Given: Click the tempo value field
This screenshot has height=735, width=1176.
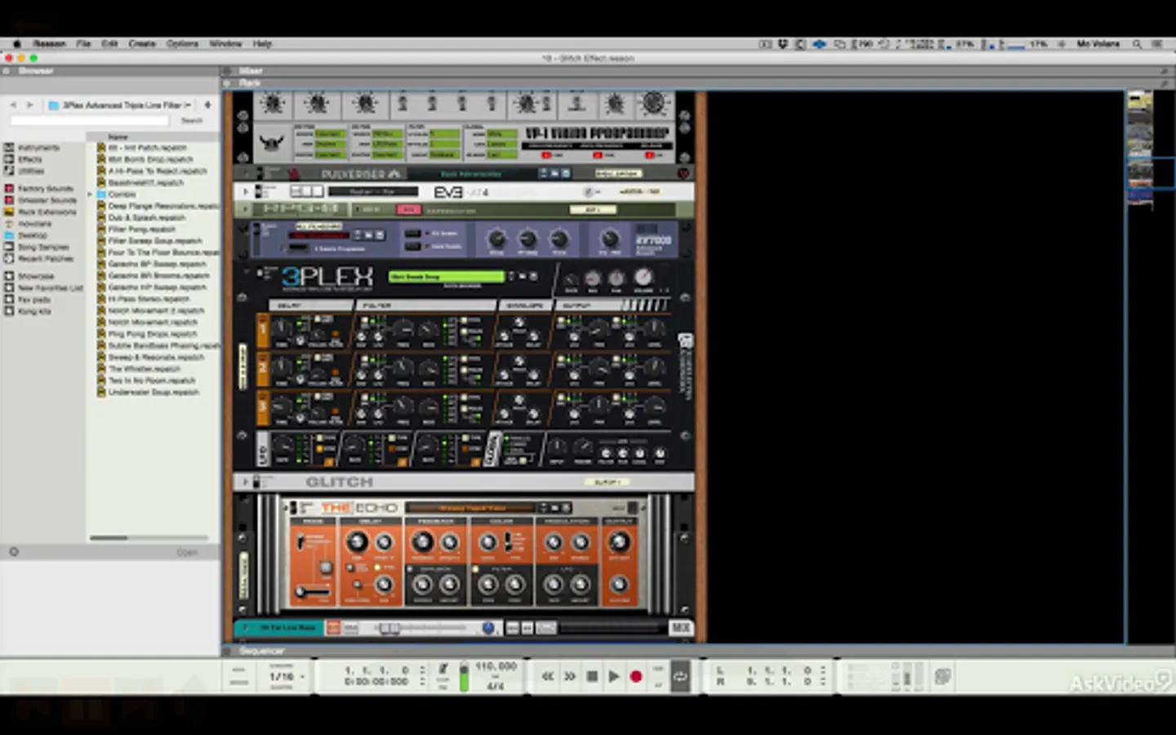Looking at the screenshot, I should pos(496,666).
